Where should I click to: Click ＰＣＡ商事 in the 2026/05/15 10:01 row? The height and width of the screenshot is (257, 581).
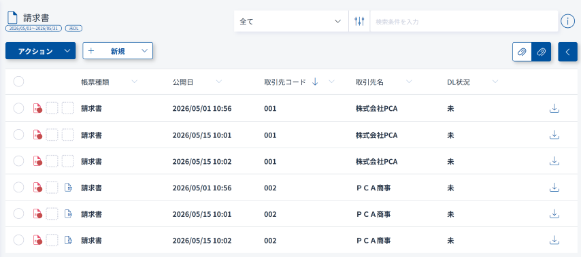pos(373,214)
